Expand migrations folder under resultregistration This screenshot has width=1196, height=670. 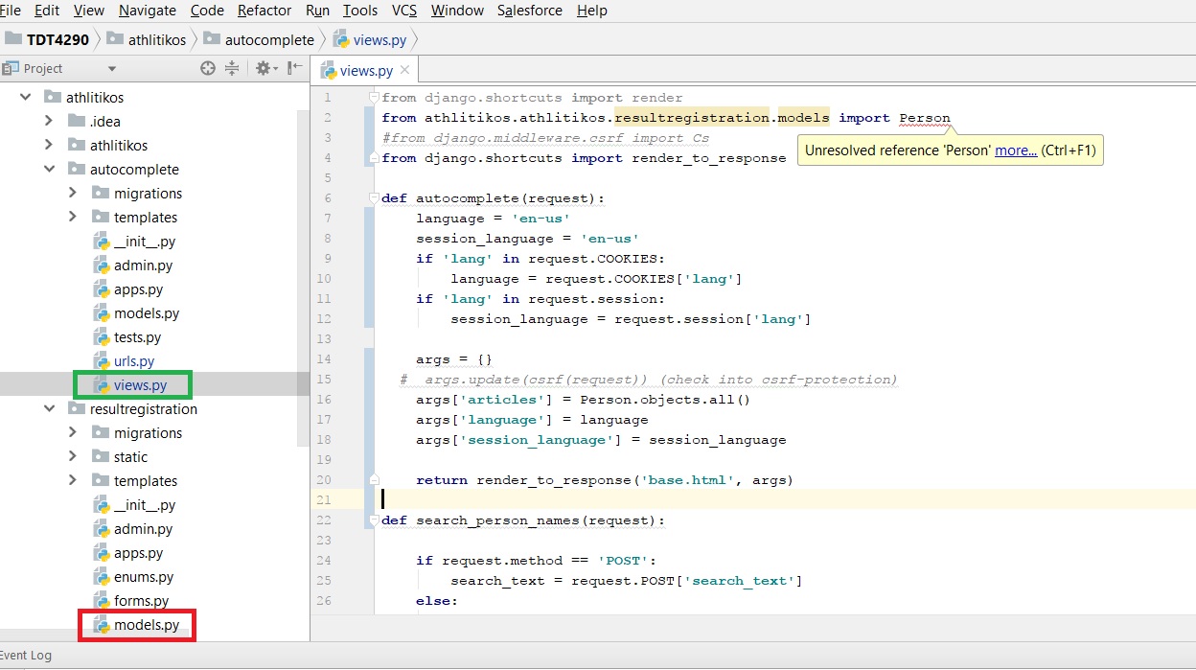[73, 432]
